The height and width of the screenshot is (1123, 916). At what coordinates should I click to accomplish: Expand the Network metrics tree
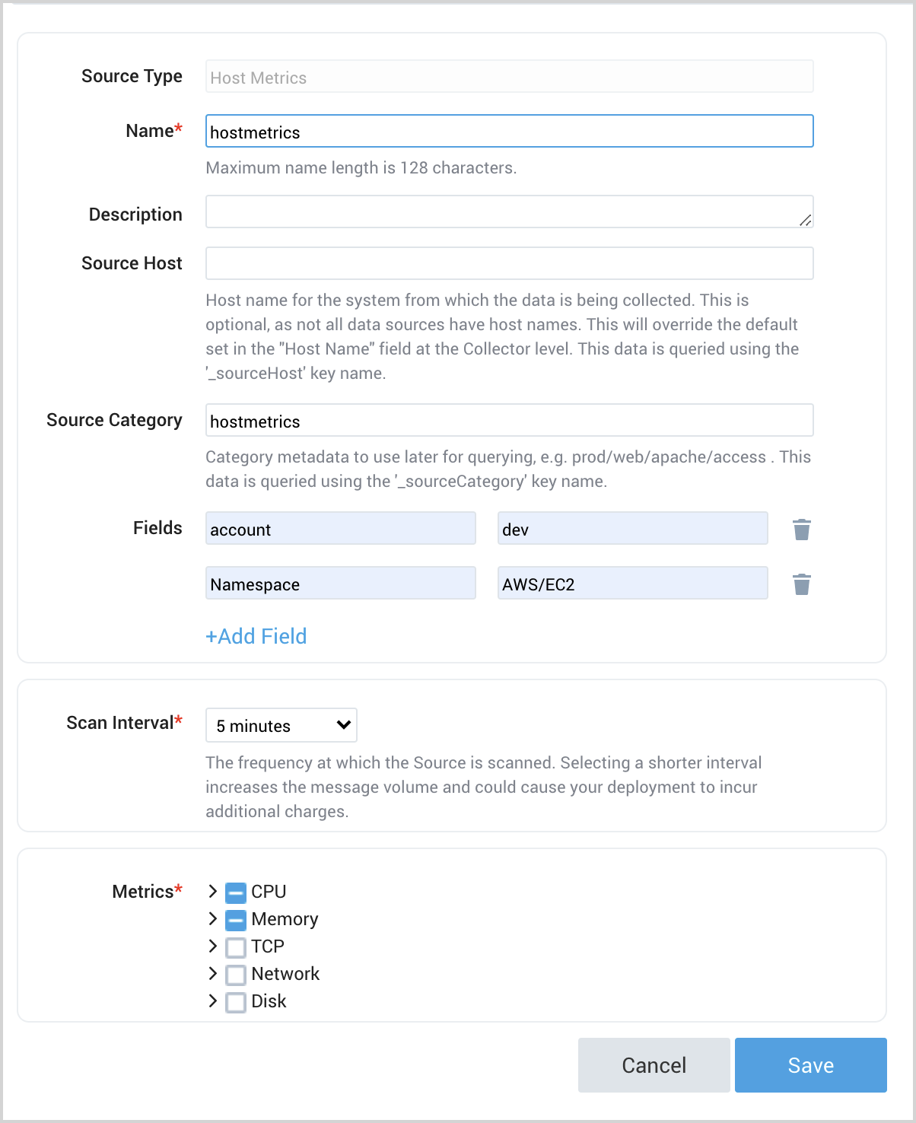pos(213,974)
